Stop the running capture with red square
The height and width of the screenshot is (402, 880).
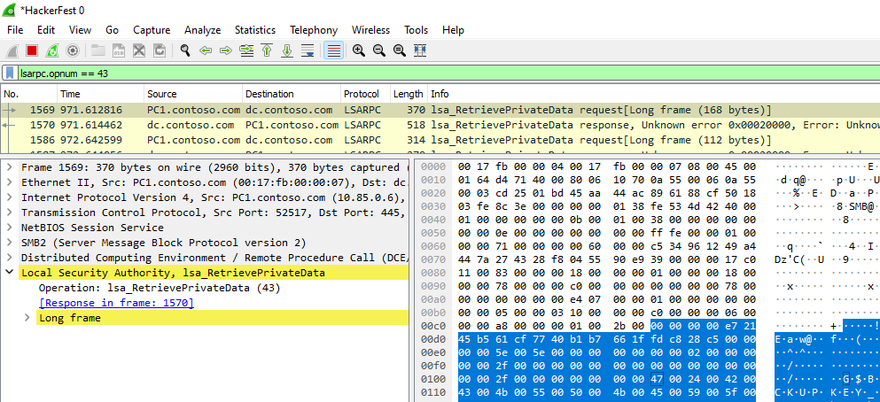point(31,50)
